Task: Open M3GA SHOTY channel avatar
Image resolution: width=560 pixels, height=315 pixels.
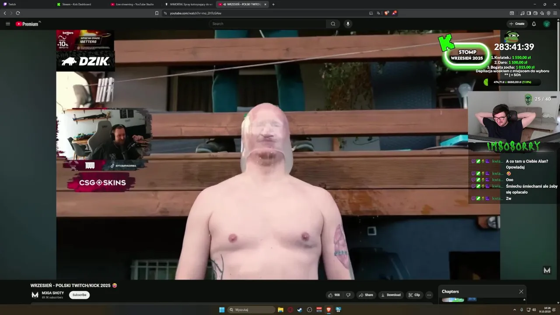Action: pyautogui.click(x=35, y=295)
